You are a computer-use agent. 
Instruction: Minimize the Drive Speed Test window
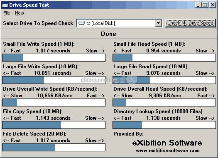point(198,5)
